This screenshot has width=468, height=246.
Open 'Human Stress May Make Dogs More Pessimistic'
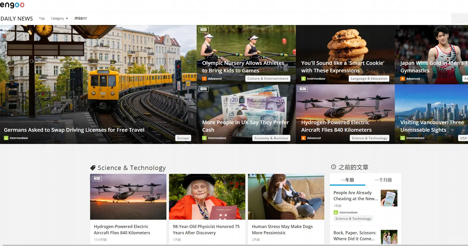tap(282, 230)
